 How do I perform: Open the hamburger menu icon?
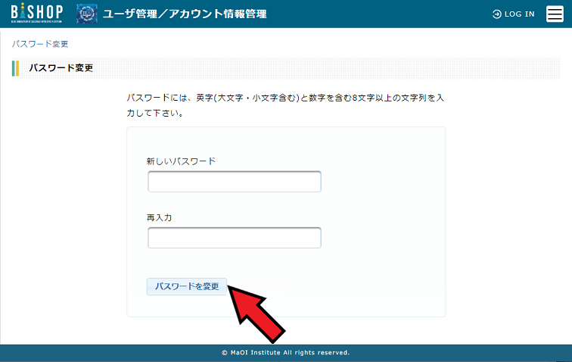click(x=555, y=14)
